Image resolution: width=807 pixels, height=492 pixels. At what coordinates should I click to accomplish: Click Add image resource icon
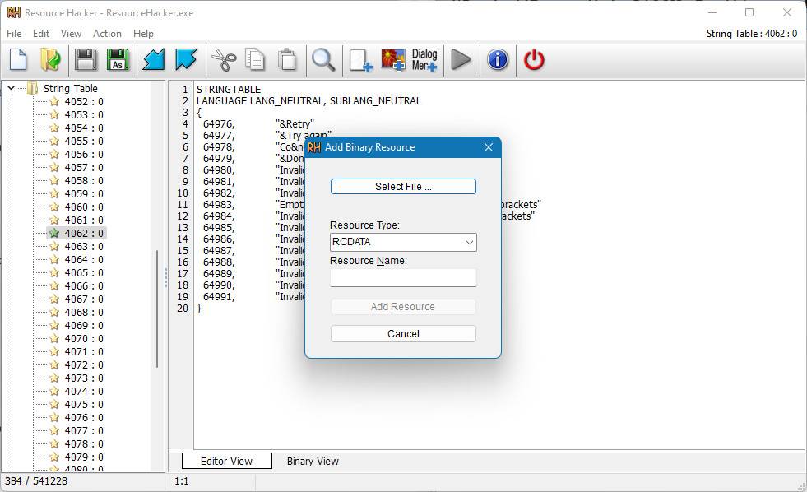[x=393, y=60]
